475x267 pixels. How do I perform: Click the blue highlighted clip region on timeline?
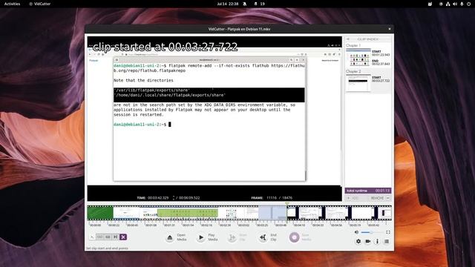272,213
